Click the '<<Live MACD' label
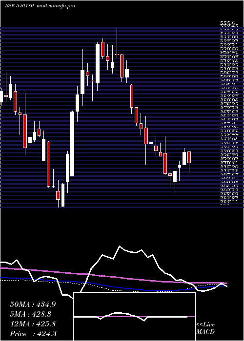 [205, 328]
